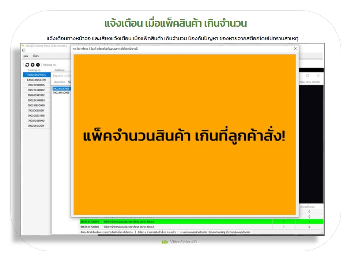The image size is (351, 263).
Task: Maximize the video preview window
Action: point(307,76)
